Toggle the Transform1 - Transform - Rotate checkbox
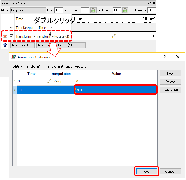 pos(11,36)
